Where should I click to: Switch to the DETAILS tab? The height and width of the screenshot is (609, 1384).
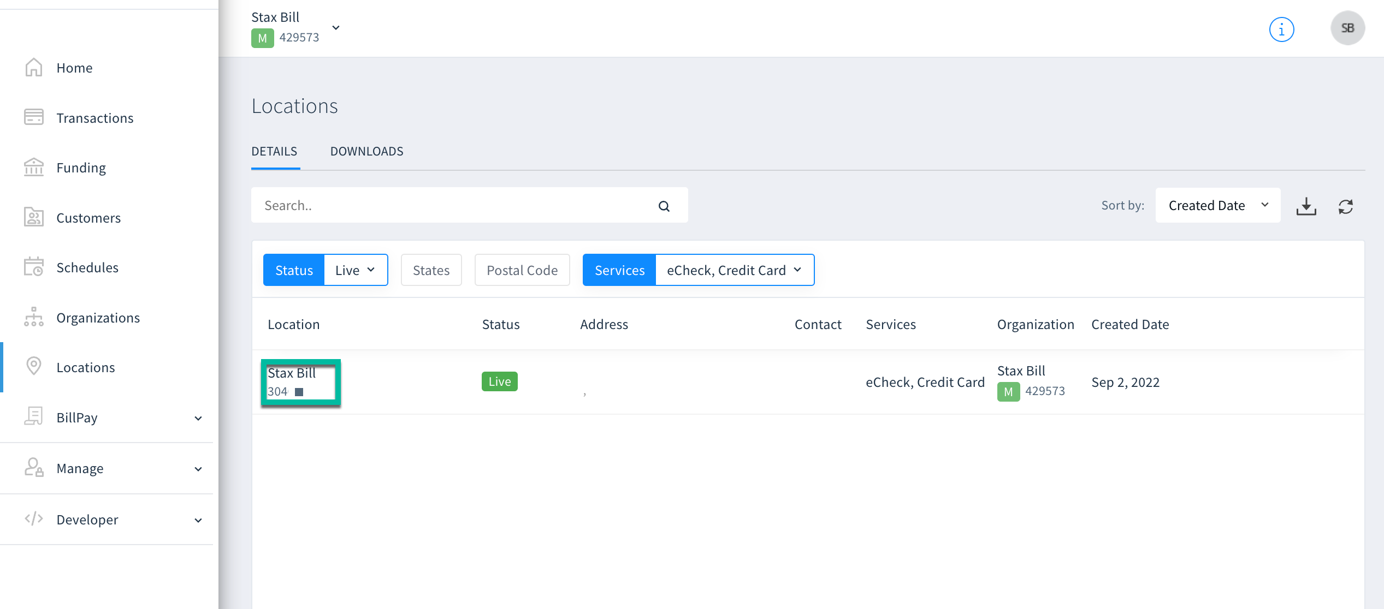pyautogui.click(x=274, y=151)
